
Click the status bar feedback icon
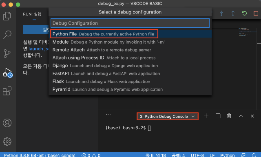pyautogui.click(x=243, y=155)
